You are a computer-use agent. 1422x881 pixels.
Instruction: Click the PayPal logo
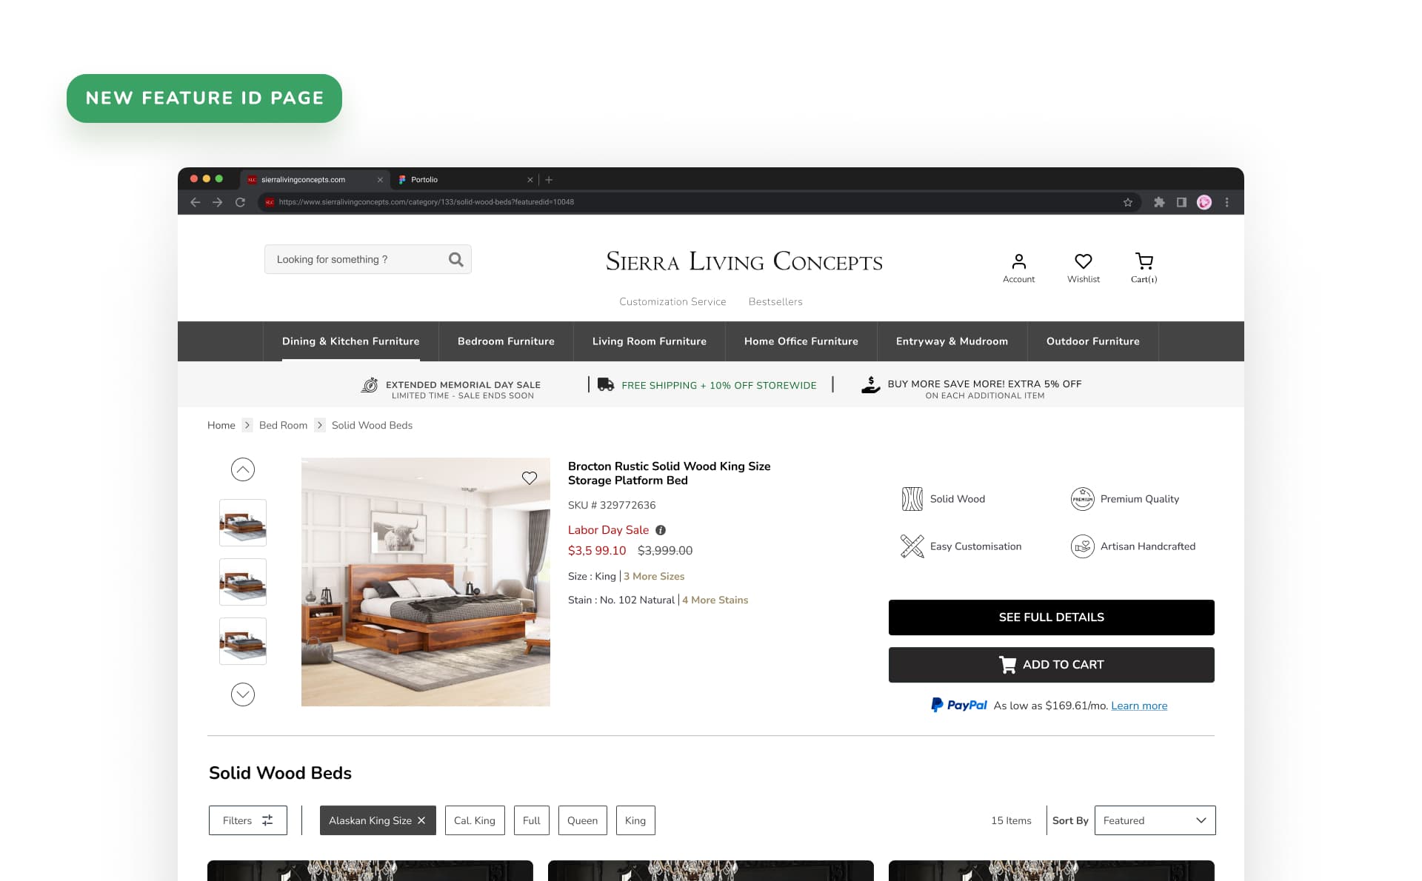[x=959, y=706]
